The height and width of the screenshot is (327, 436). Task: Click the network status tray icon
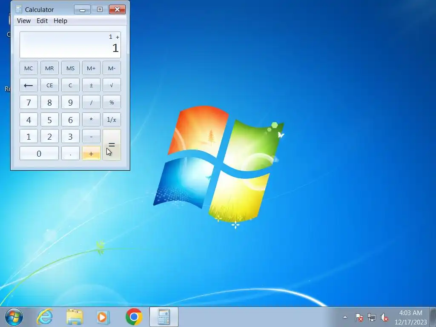click(x=371, y=317)
